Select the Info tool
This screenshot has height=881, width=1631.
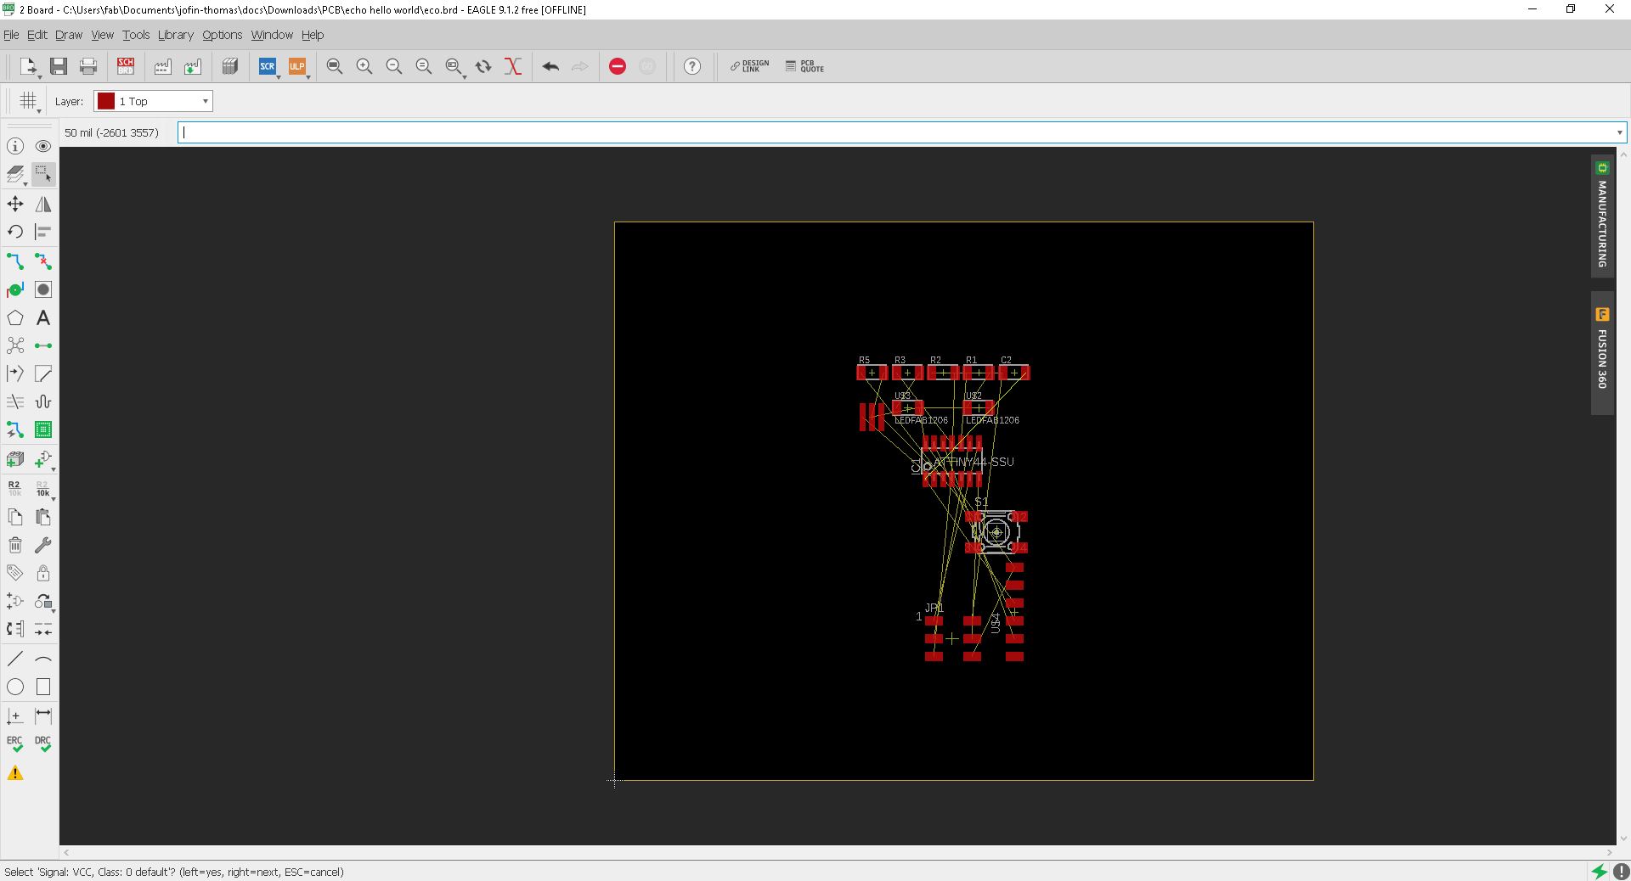(x=15, y=146)
